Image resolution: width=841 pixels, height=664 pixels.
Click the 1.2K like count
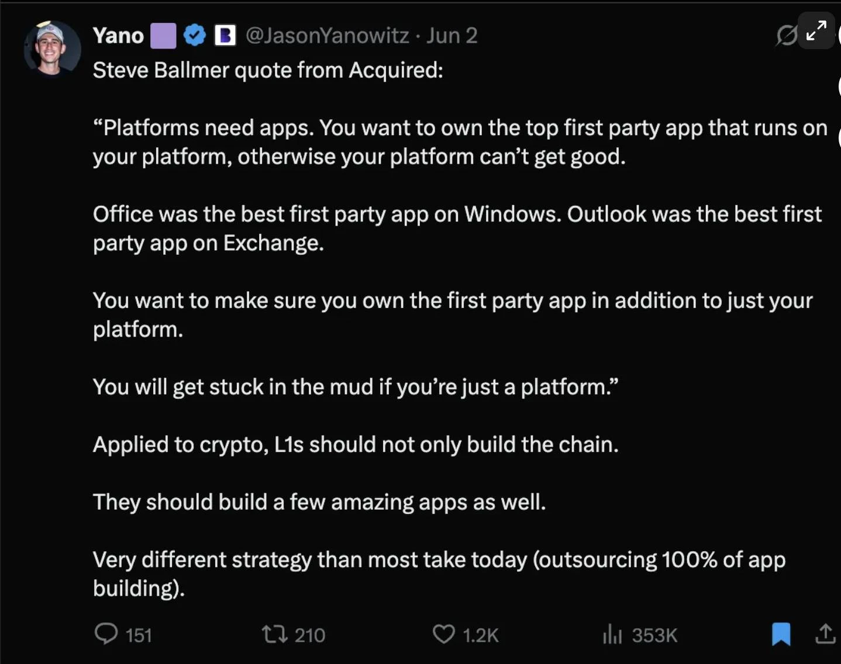(480, 635)
